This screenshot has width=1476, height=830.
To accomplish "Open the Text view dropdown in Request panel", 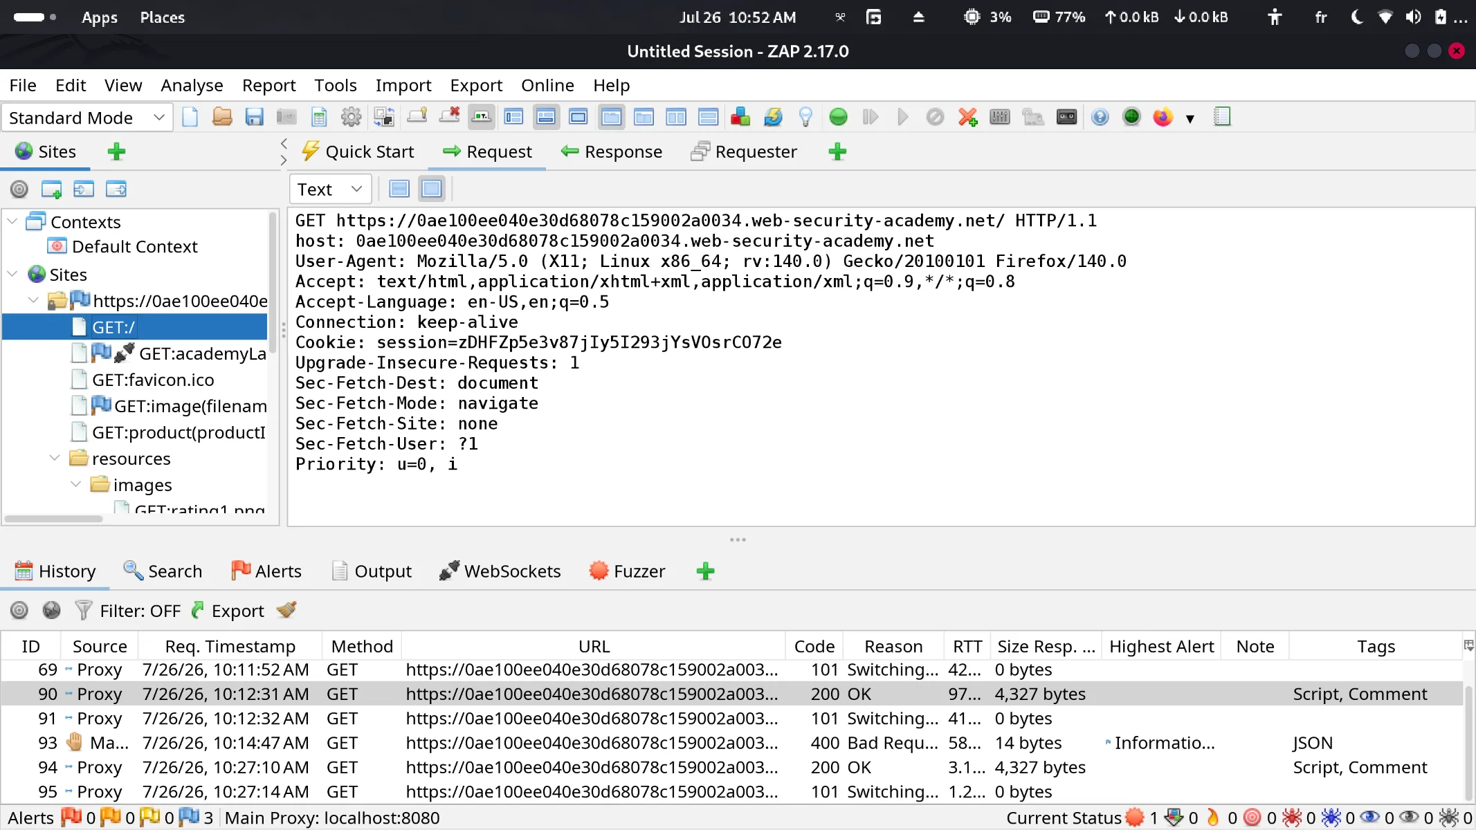I will (330, 189).
